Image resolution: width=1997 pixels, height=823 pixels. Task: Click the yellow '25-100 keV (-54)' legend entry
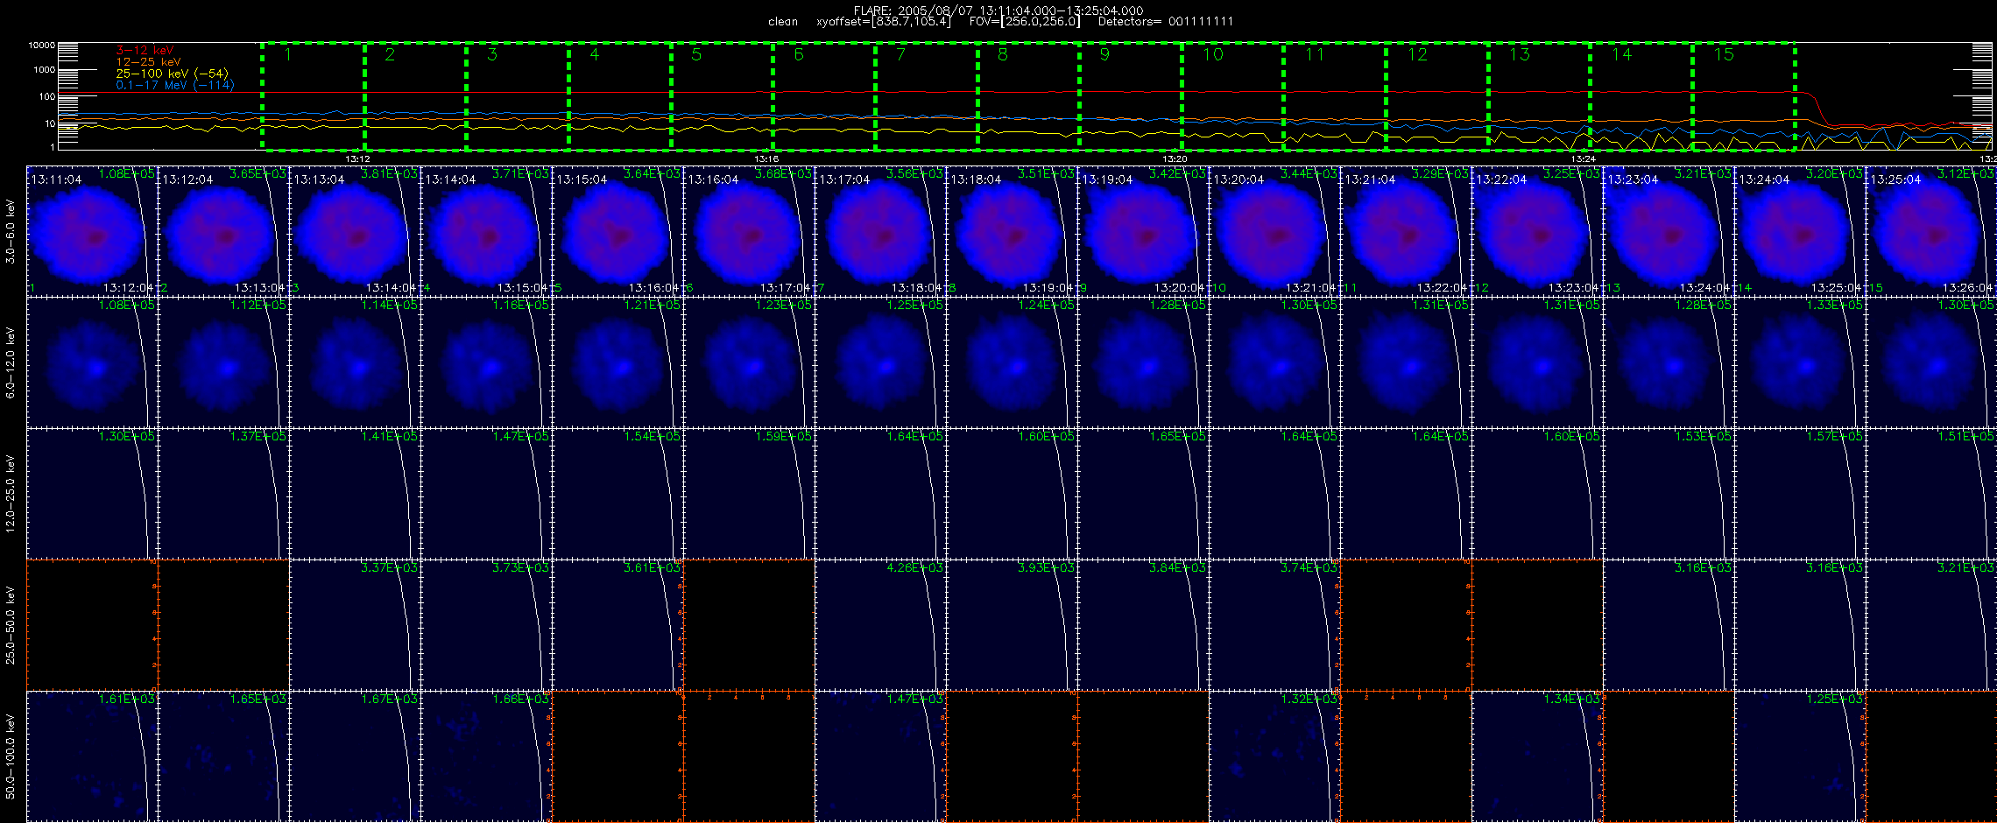point(172,74)
